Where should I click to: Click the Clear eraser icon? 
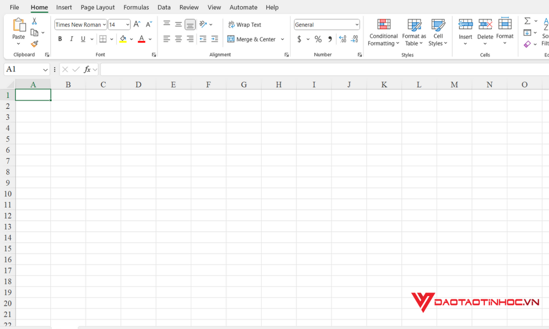527,44
